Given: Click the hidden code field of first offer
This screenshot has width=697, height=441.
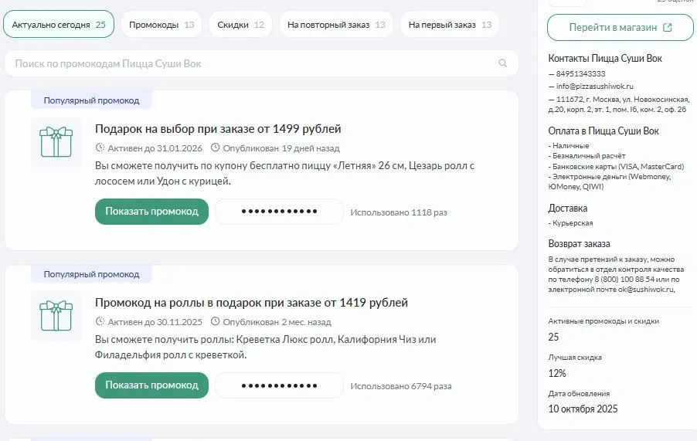Looking at the screenshot, I should click(x=279, y=212).
